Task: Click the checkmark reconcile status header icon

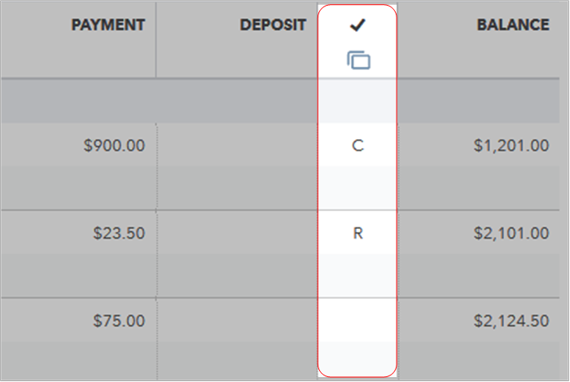Action: pos(357,25)
